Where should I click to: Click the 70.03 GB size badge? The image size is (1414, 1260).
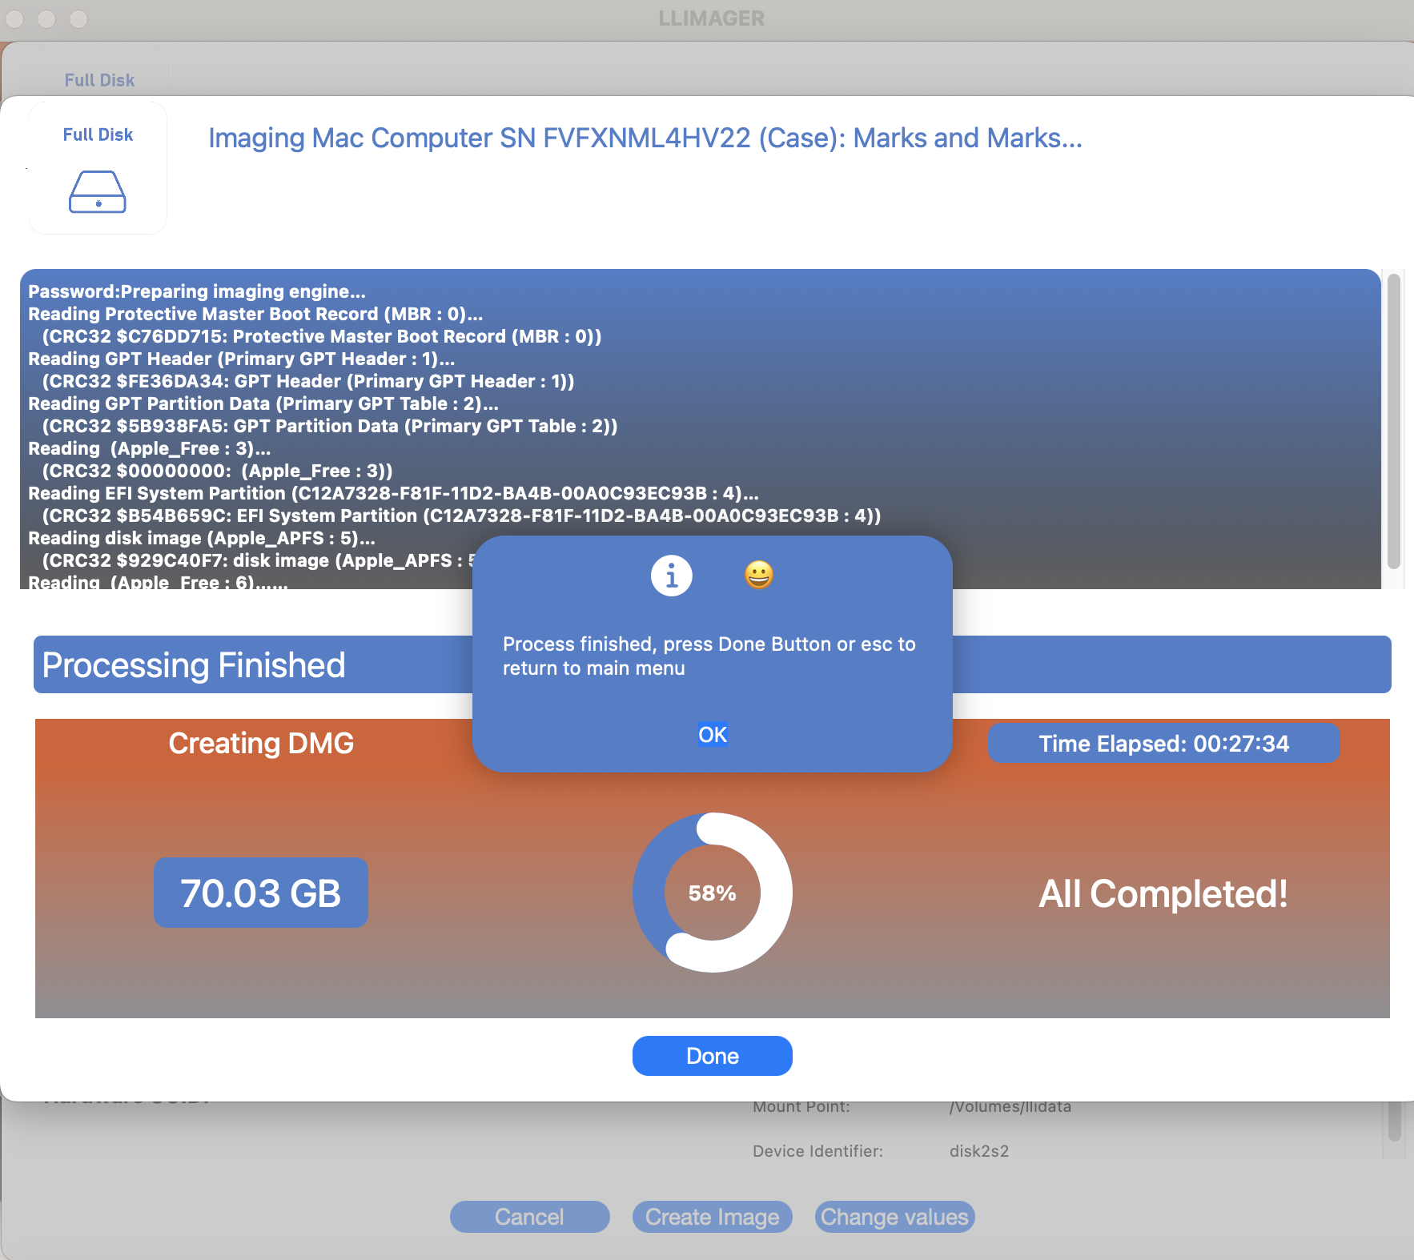pyautogui.click(x=261, y=893)
